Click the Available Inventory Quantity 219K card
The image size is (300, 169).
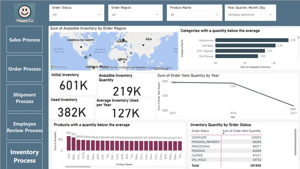tap(127, 84)
